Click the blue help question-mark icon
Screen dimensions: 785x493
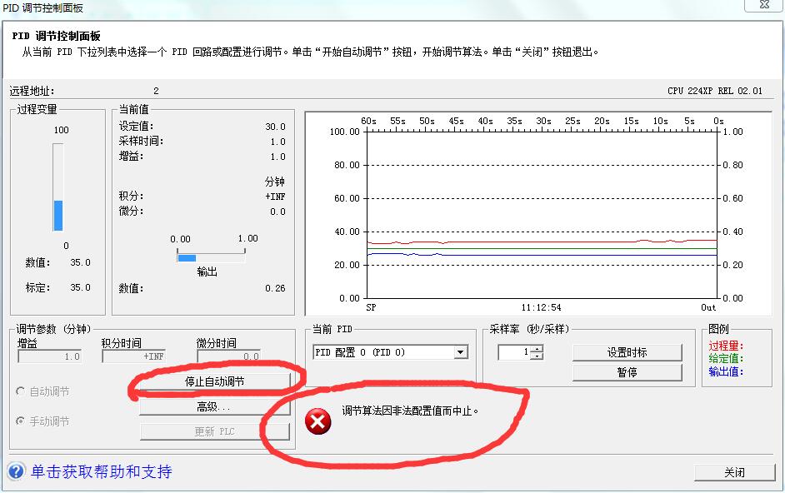(16, 471)
